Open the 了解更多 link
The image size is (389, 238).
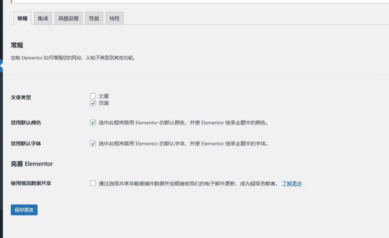(x=292, y=184)
